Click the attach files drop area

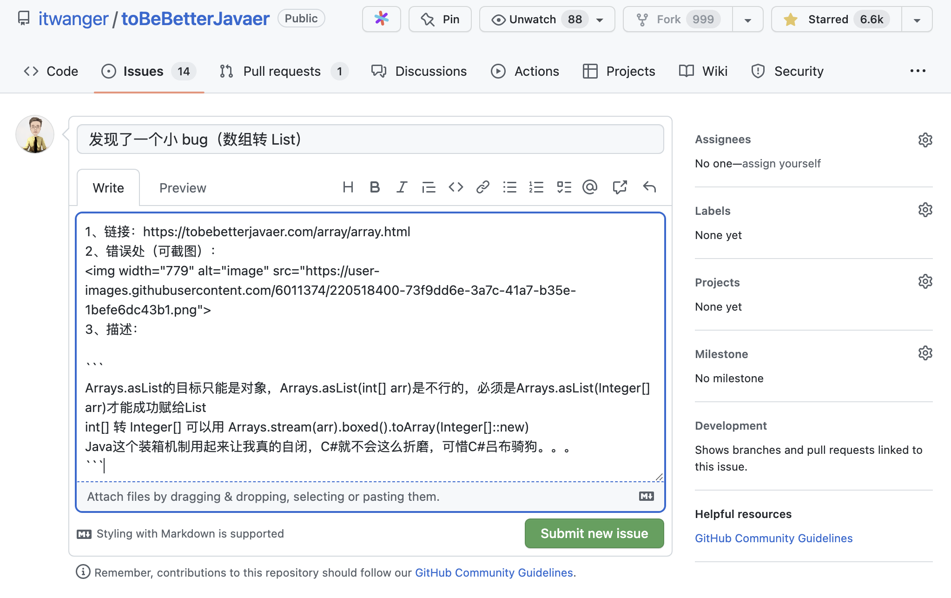click(x=370, y=497)
